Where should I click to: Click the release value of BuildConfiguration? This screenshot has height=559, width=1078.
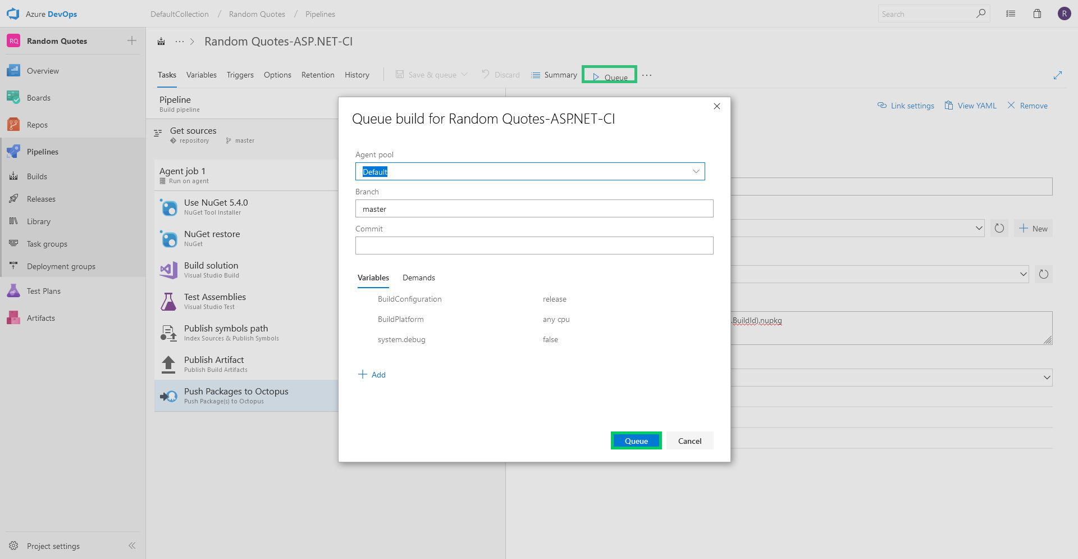click(555, 299)
